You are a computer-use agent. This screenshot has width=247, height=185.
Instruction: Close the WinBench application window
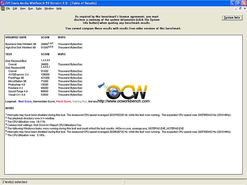point(244,3)
